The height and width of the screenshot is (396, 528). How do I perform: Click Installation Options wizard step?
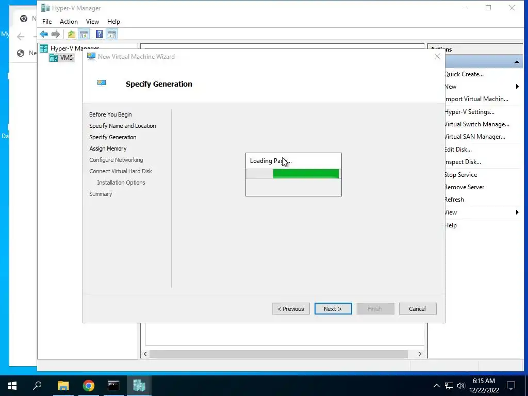[x=121, y=183]
